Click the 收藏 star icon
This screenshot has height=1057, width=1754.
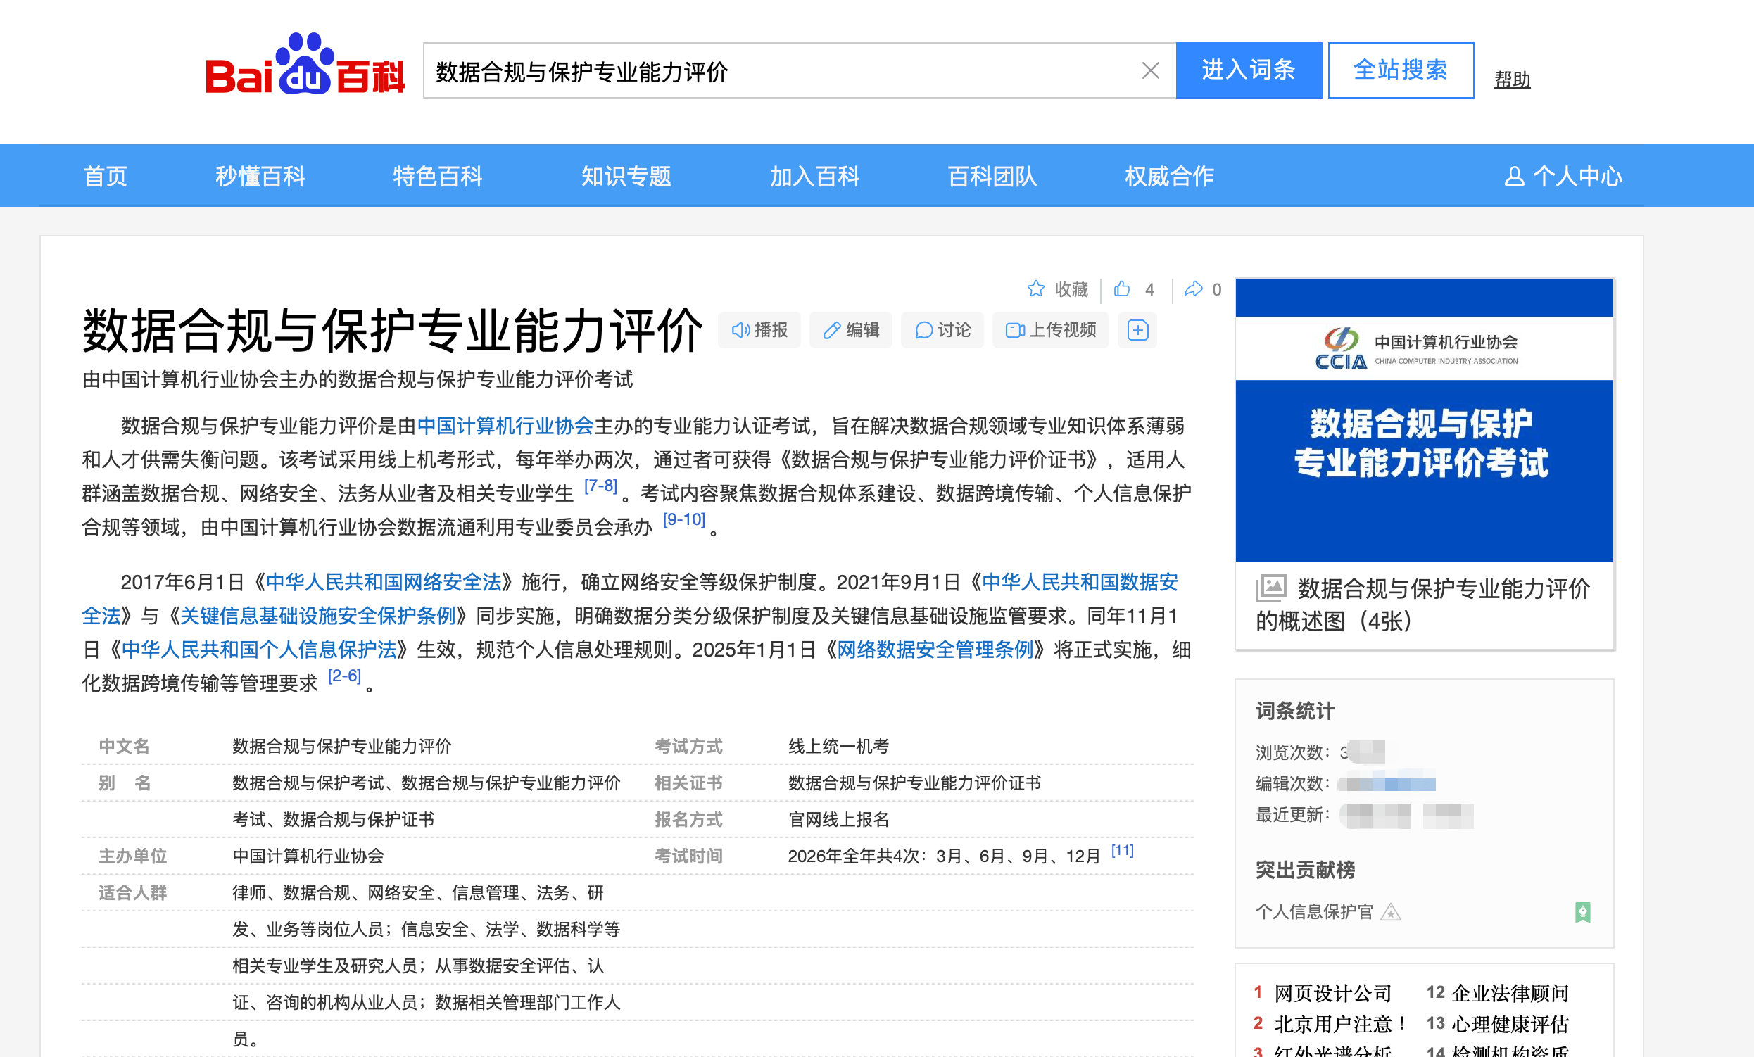[x=1036, y=289]
